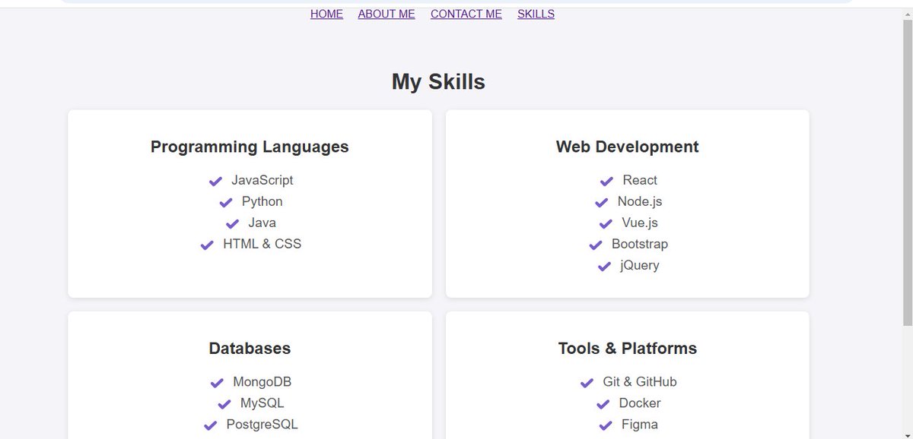Select the MongoDB skill text
This screenshot has height=439, width=913.
tap(262, 382)
